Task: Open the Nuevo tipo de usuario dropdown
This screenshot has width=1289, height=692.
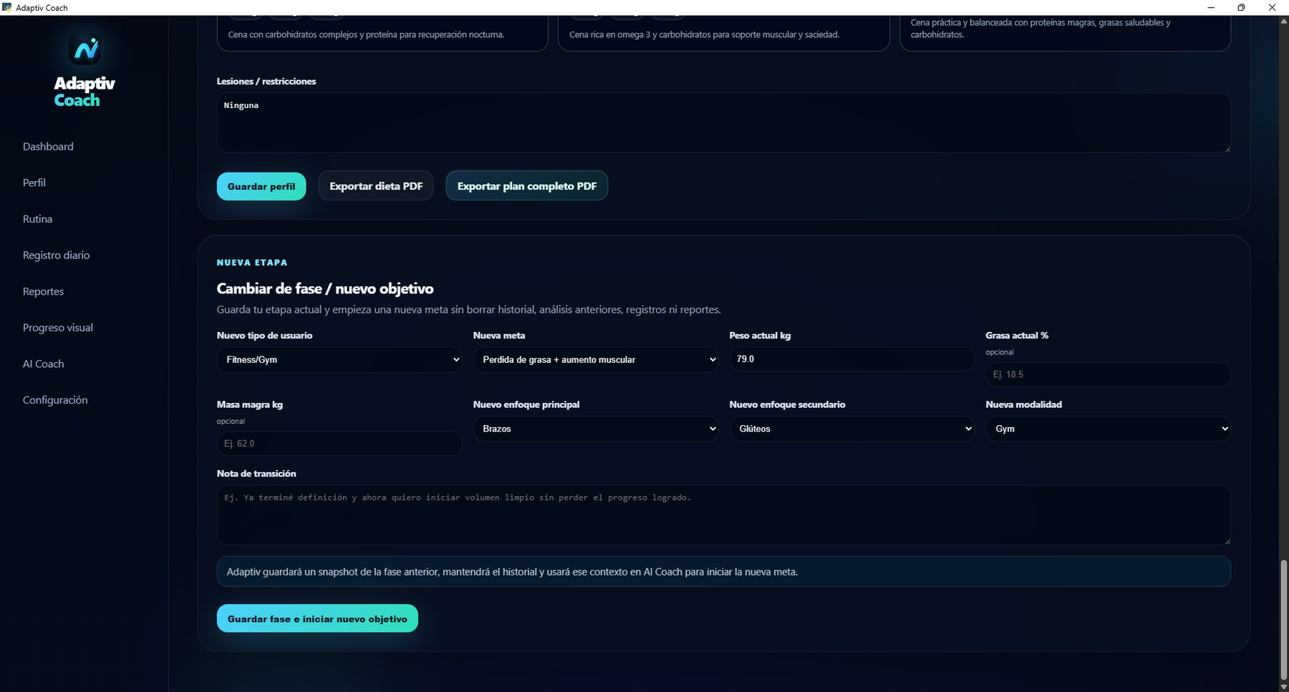Action: (x=339, y=359)
